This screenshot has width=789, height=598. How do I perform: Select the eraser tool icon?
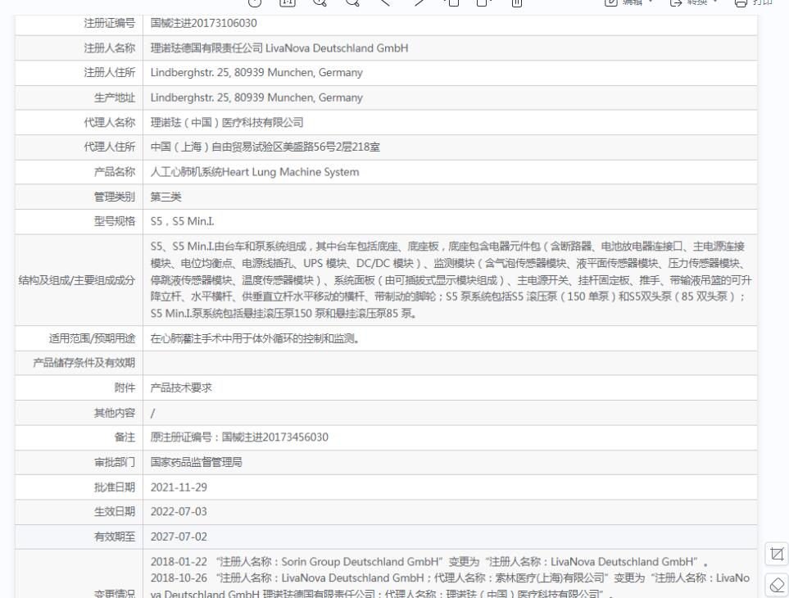(777, 585)
